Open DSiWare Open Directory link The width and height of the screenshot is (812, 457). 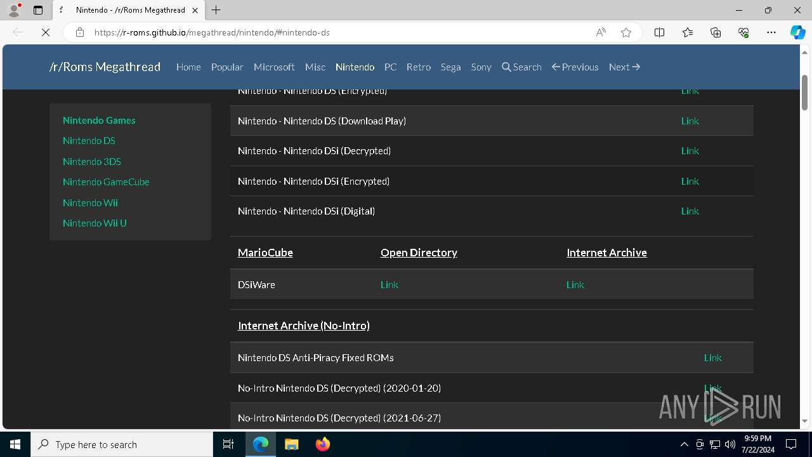[390, 284]
